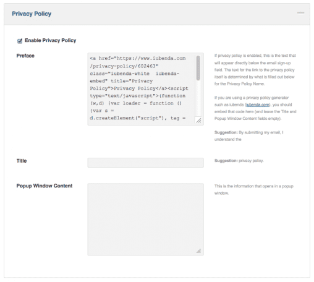Click the Popup Window Content resize handle
This screenshot has height=282, width=314.
pos(198,251)
